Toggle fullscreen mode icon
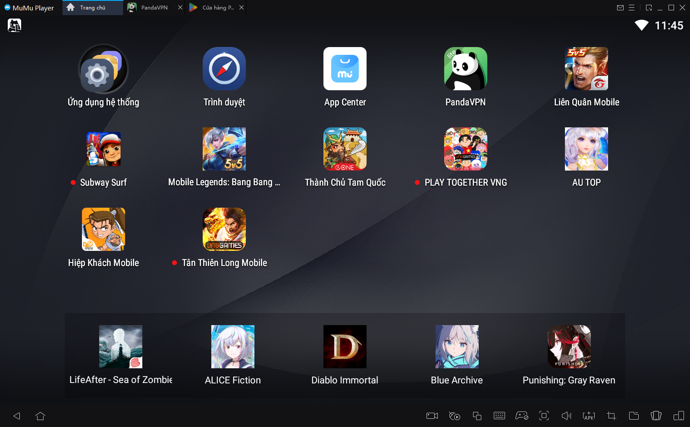This screenshot has height=427, width=690. (x=544, y=416)
